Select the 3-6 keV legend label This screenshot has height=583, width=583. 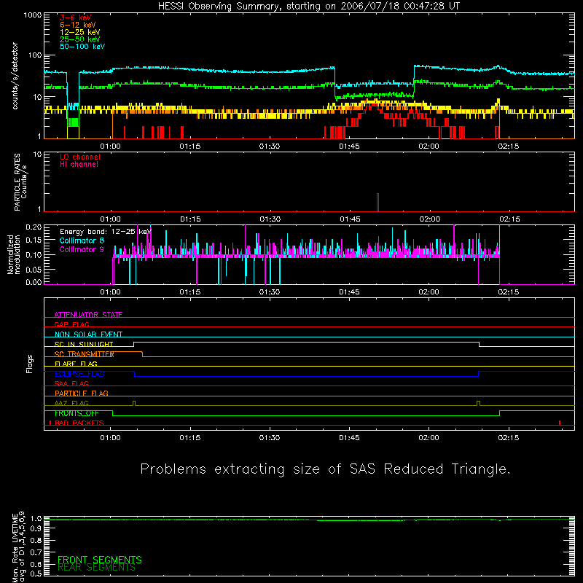click(76, 17)
